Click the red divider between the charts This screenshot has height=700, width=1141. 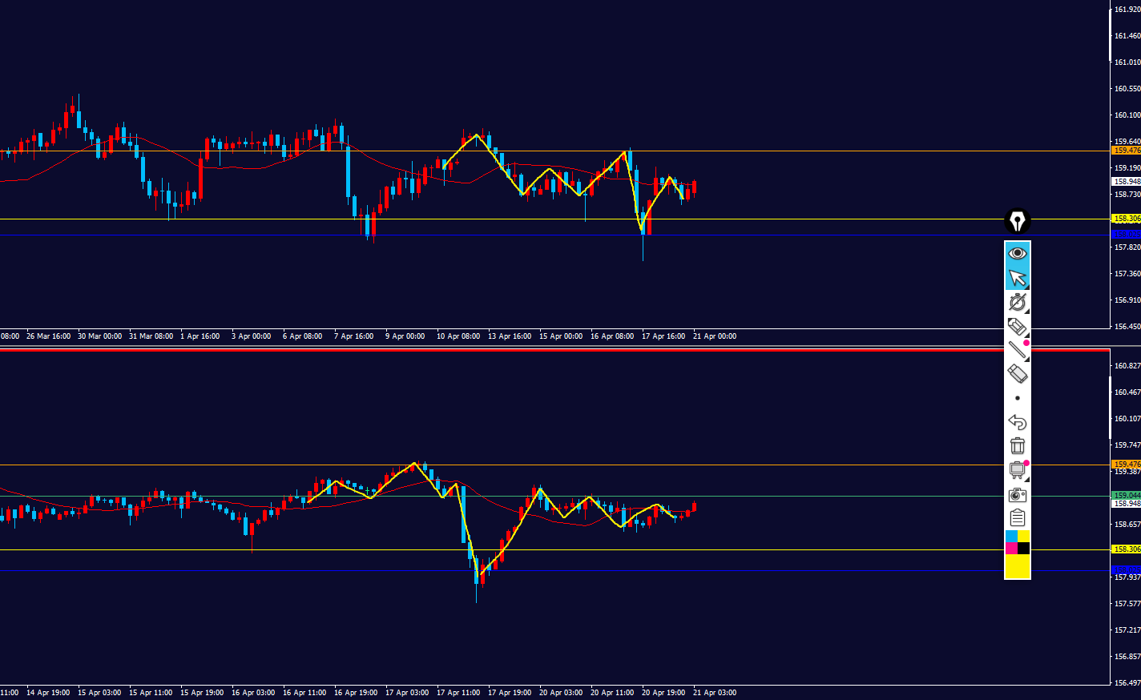(553, 350)
